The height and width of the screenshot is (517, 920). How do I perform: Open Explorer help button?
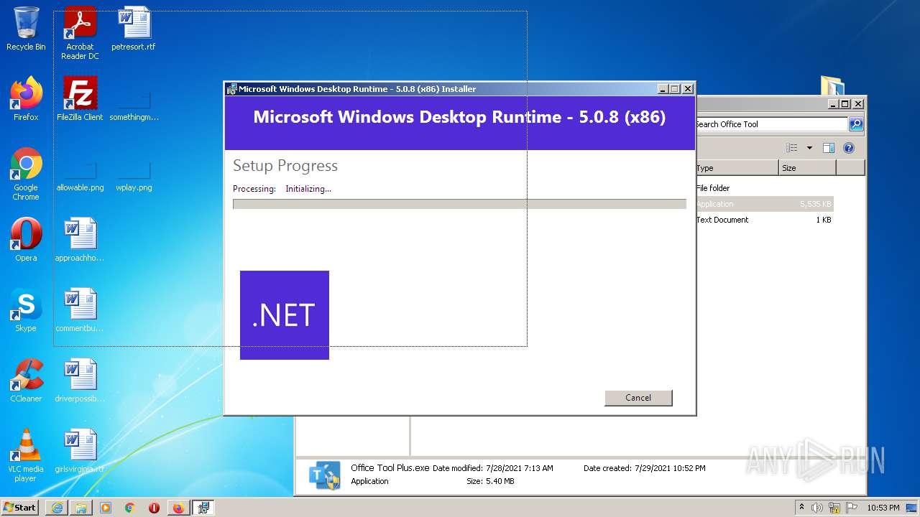tap(849, 148)
